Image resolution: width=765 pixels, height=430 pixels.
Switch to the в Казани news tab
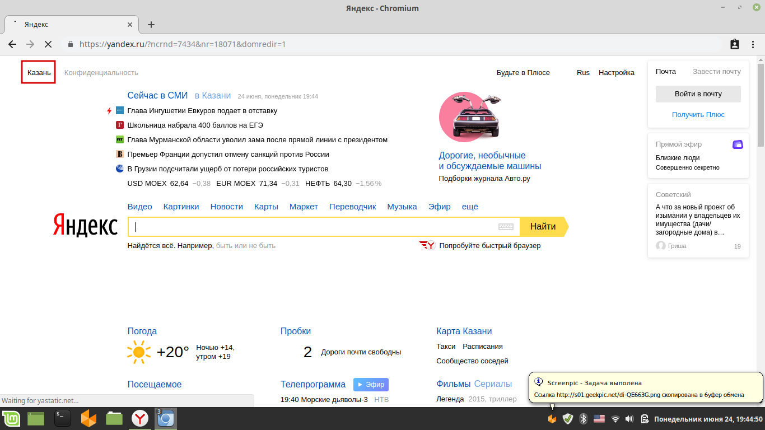[x=213, y=96]
